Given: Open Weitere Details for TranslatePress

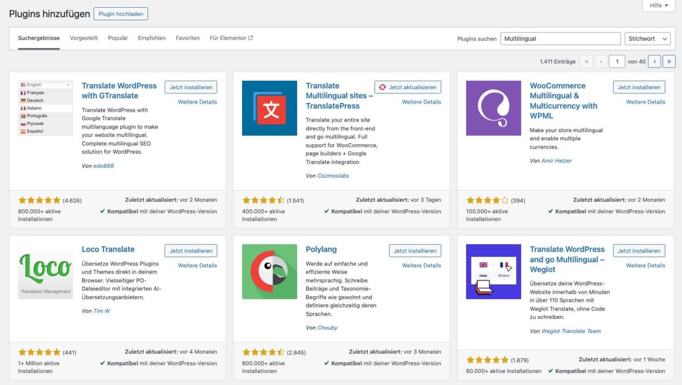Looking at the screenshot, I should tap(421, 102).
